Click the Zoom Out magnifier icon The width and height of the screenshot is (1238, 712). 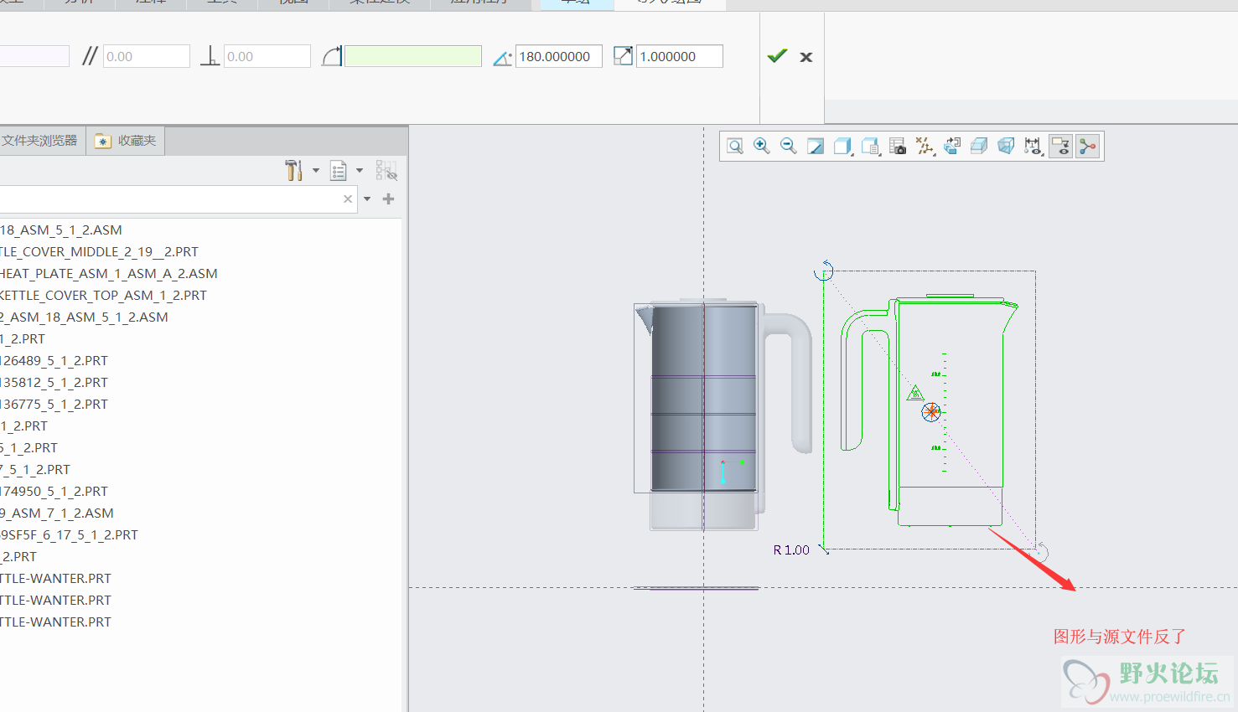pos(789,147)
